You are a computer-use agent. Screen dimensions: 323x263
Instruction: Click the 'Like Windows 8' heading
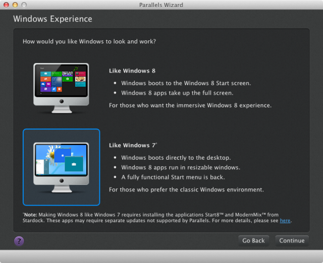click(x=132, y=71)
